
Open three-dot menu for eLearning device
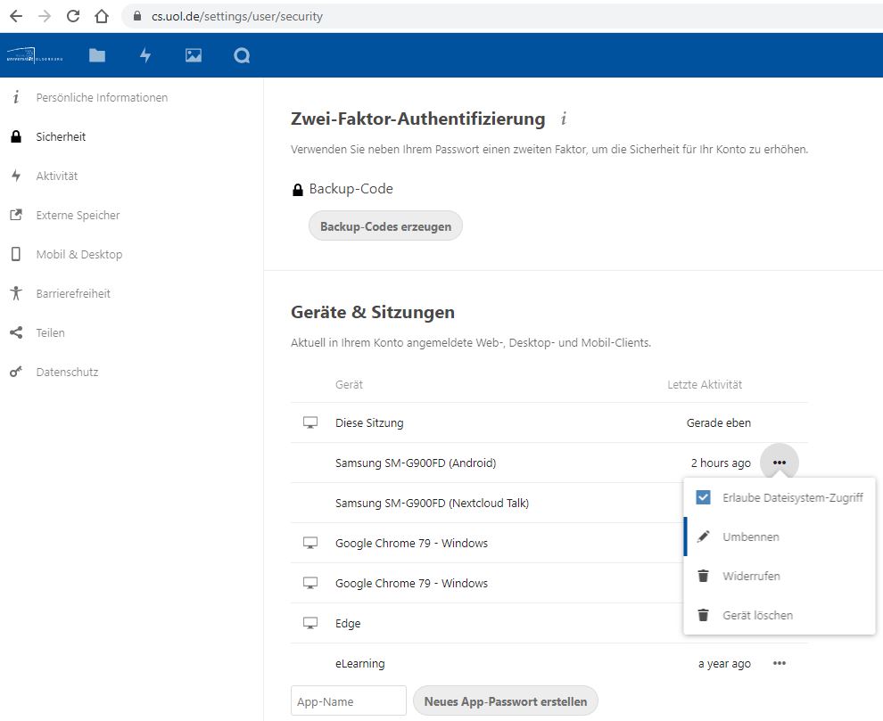780,664
